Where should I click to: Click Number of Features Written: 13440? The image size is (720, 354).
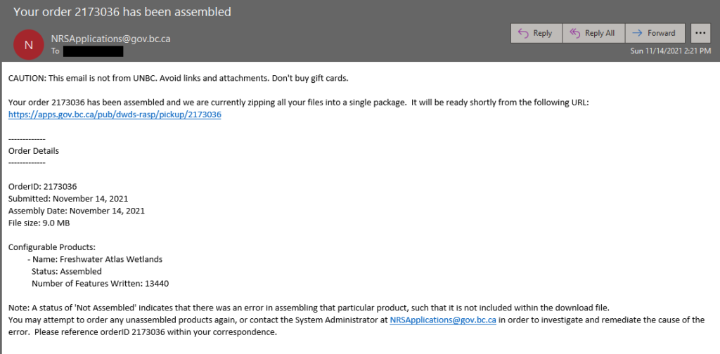pyautogui.click(x=100, y=283)
